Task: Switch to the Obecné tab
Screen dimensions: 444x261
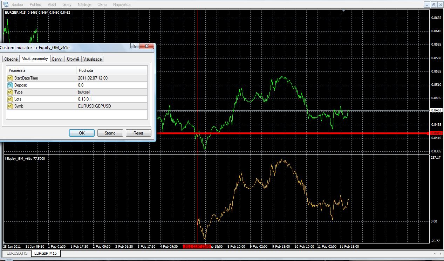Action: (11, 59)
